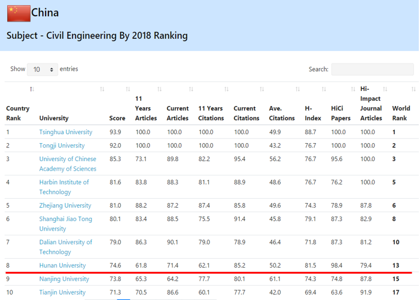420x300 pixels.
Task: Visit Harbin Institute of Technology link
Action: (x=64, y=187)
